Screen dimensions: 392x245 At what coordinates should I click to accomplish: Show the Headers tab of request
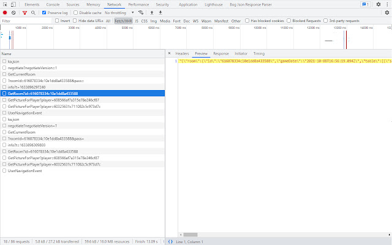182,53
